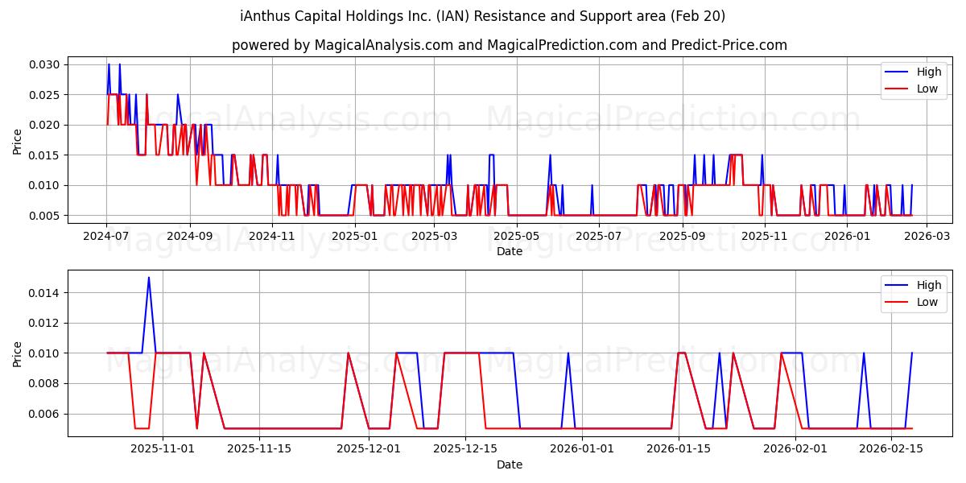The image size is (966, 483).
Task: Click the 0.005 price tick on the top chart
Action: click(x=46, y=216)
